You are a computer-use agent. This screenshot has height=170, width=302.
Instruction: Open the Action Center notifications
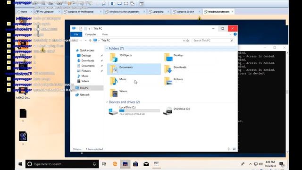281,164
